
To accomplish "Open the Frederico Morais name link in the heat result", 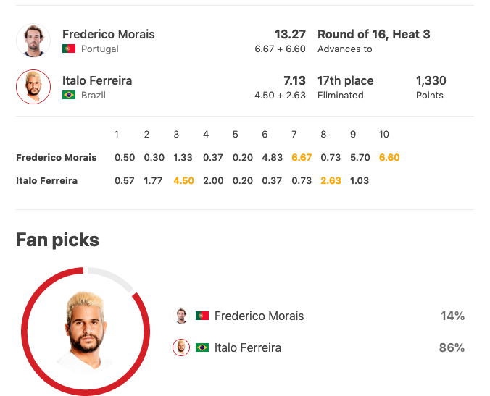I will (109, 34).
